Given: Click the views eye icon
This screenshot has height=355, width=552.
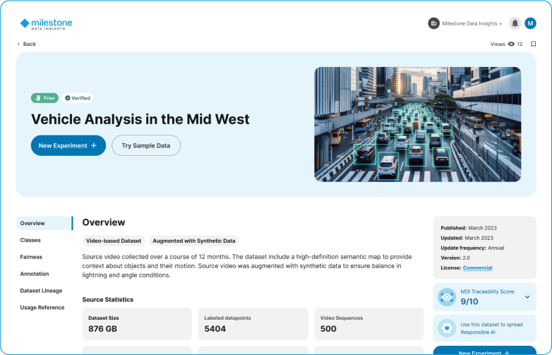Looking at the screenshot, I should 511,44.
